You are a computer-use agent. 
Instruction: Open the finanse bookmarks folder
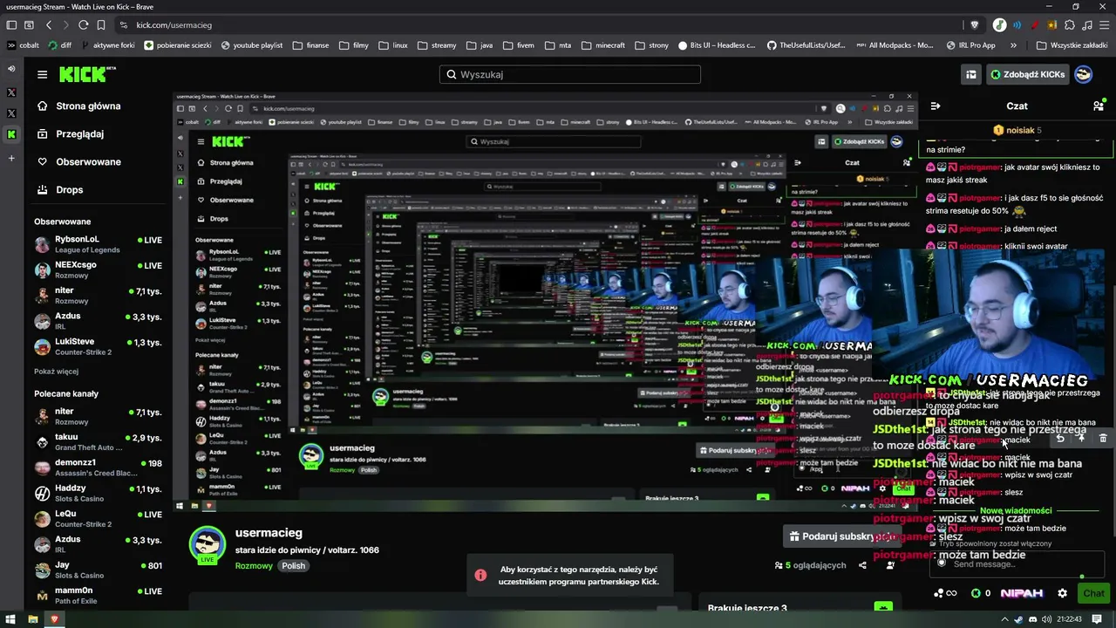tap(310, 45)
